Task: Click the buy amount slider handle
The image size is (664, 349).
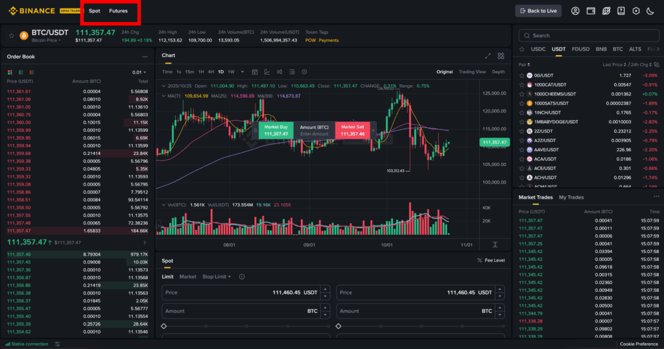Action: click(164, 326)
